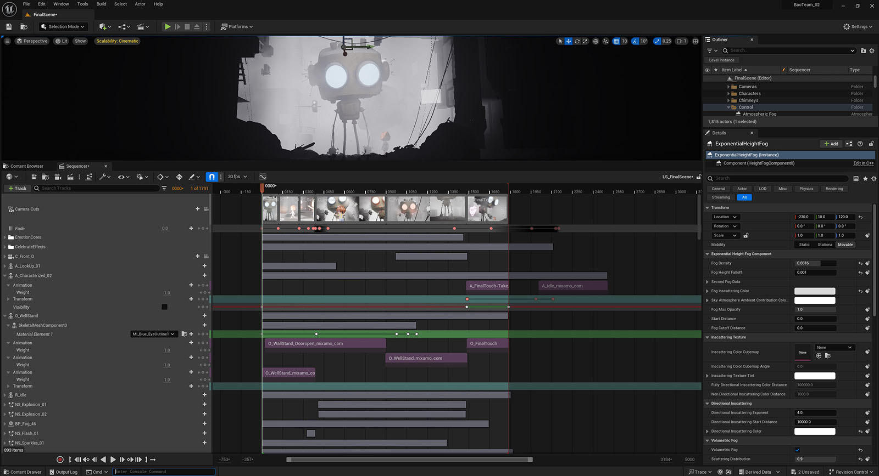The image size is (879, 476).
Task: Open the Sequencer curve editor icon
Action: (x=263, y=177)
